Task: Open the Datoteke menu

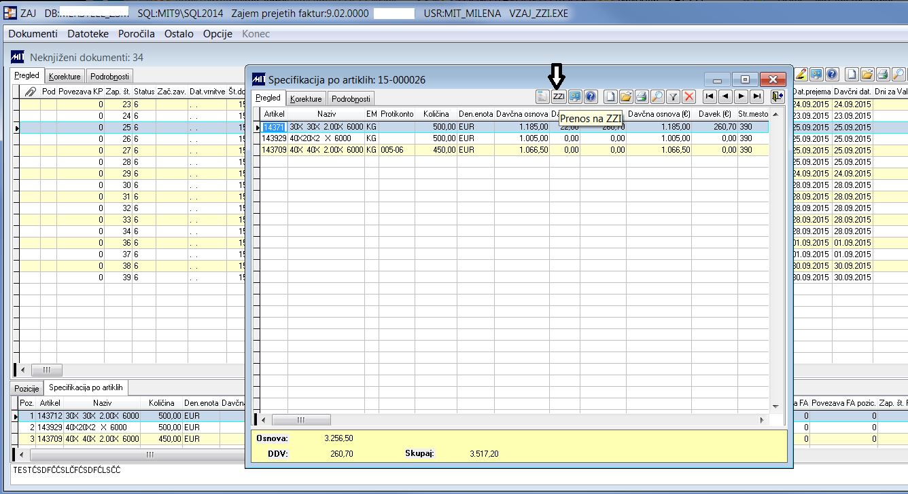Action: [x=88, y=33]
